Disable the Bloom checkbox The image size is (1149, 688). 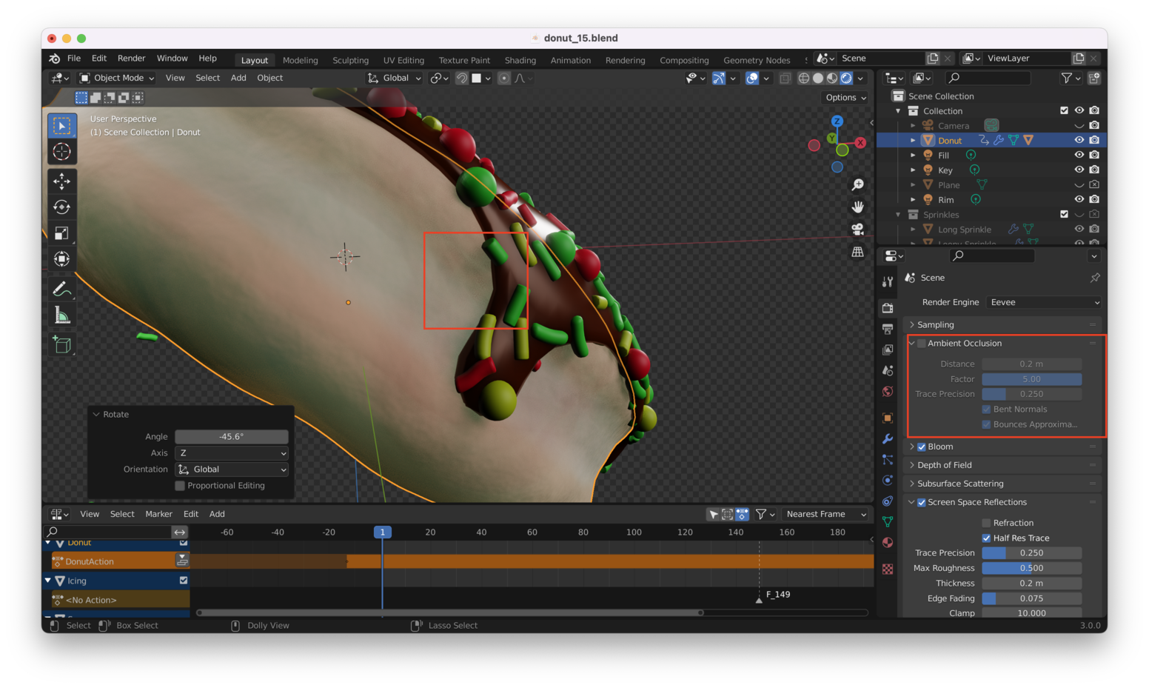pyautogui.click(x=922, y=447)
